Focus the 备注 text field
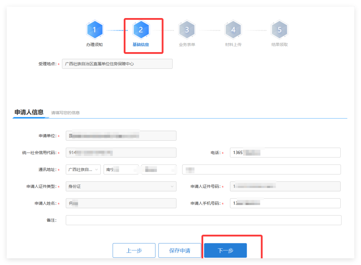Image resolution: width=361 pixels, height=265 pixels. (x=203, y=220)
